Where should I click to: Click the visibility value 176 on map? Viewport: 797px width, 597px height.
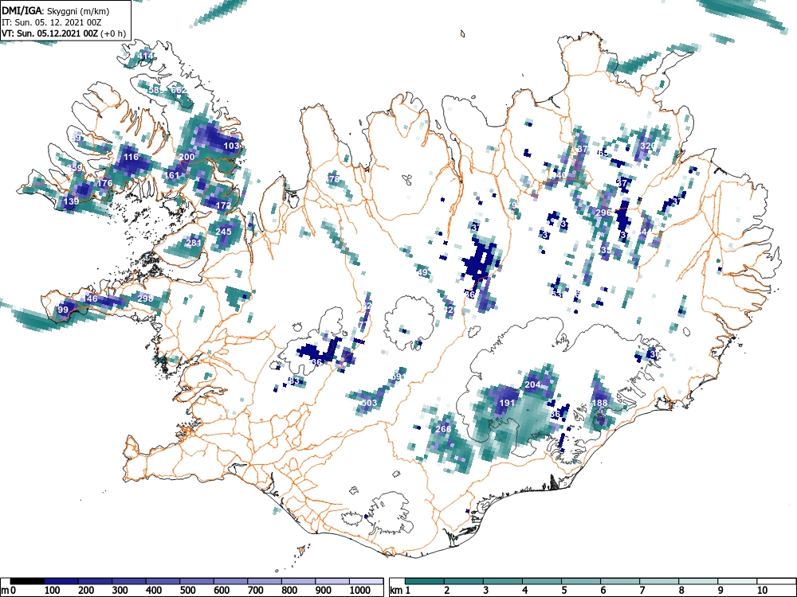pyautogui.click(x=104, y=183)
